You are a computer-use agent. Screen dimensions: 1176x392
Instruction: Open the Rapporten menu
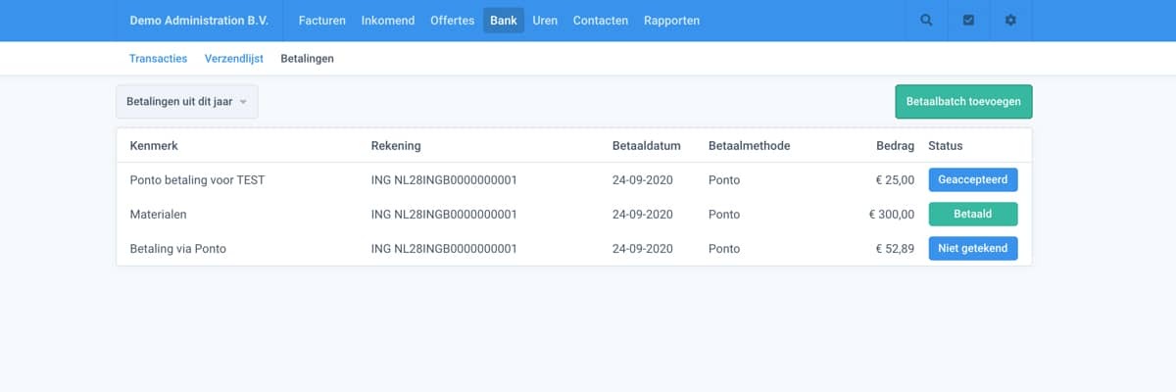click(672, 21)
